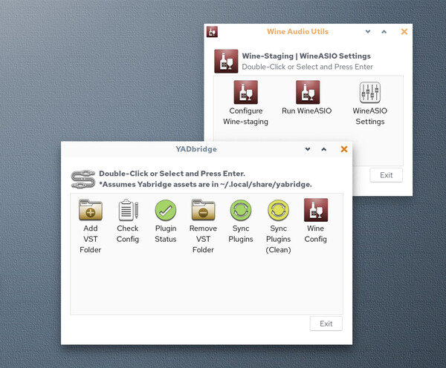The width and height of the screenshot is (446, 368).
Task: Click the YADbridge cable header icon
Action: (x=83, y=179)
